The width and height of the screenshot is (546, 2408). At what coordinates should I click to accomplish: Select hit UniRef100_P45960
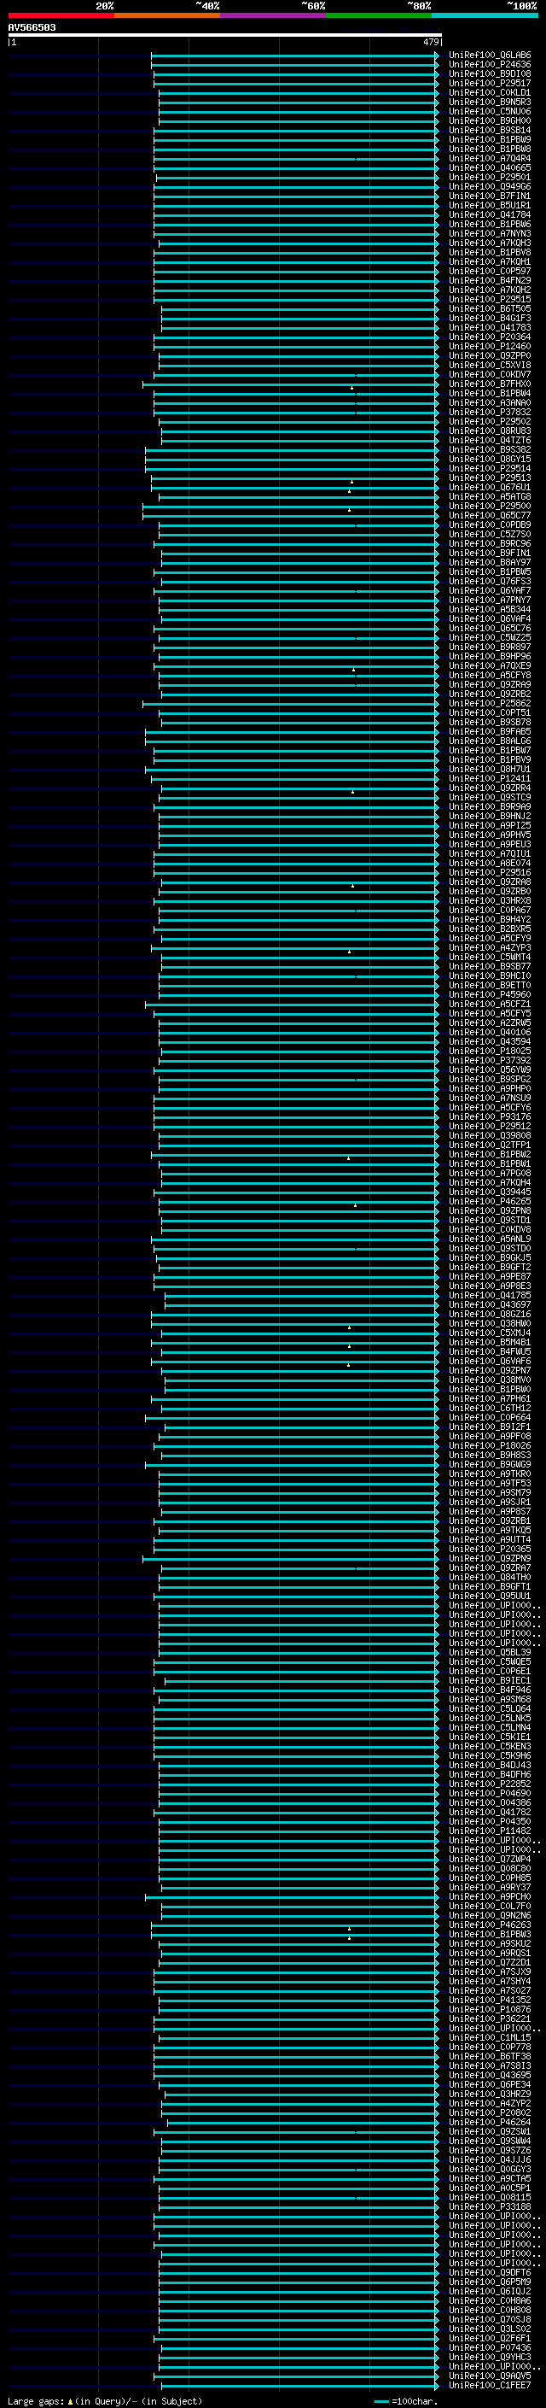pos(490,994)
